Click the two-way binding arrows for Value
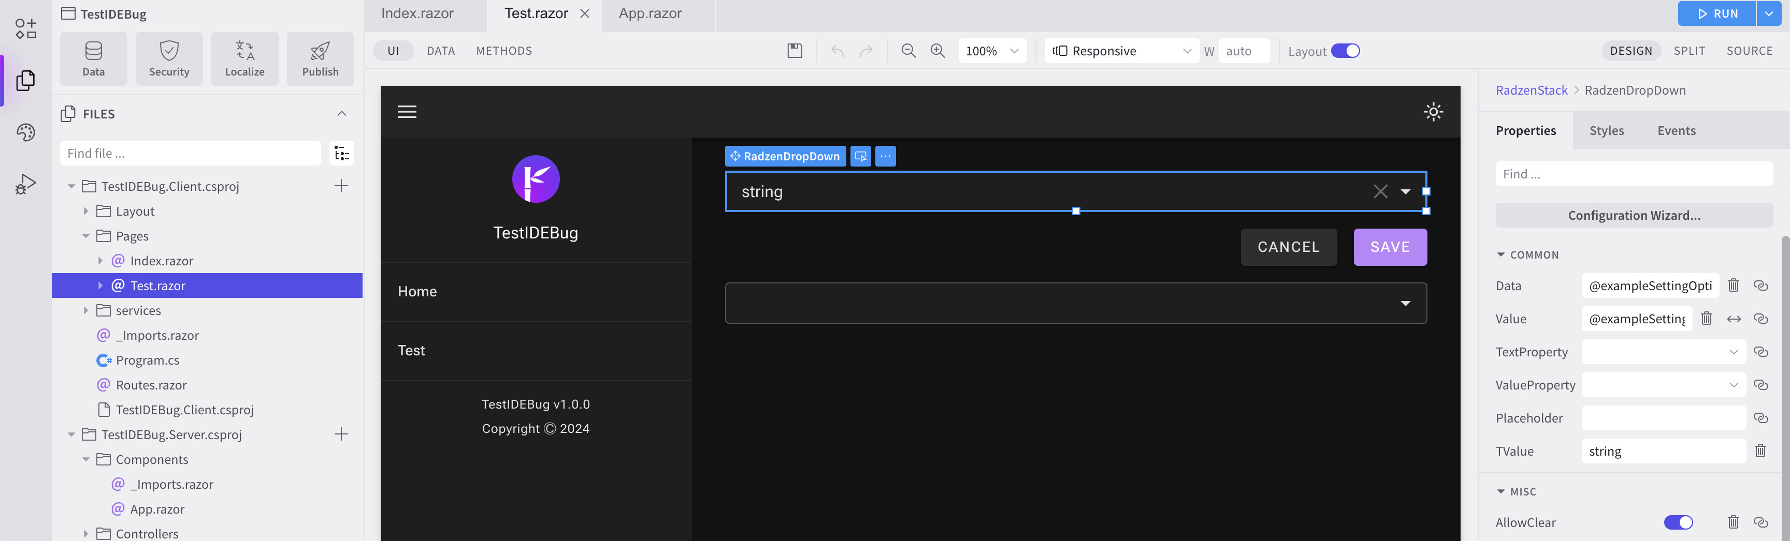1790x541 pixels. tap(1734, 319)
